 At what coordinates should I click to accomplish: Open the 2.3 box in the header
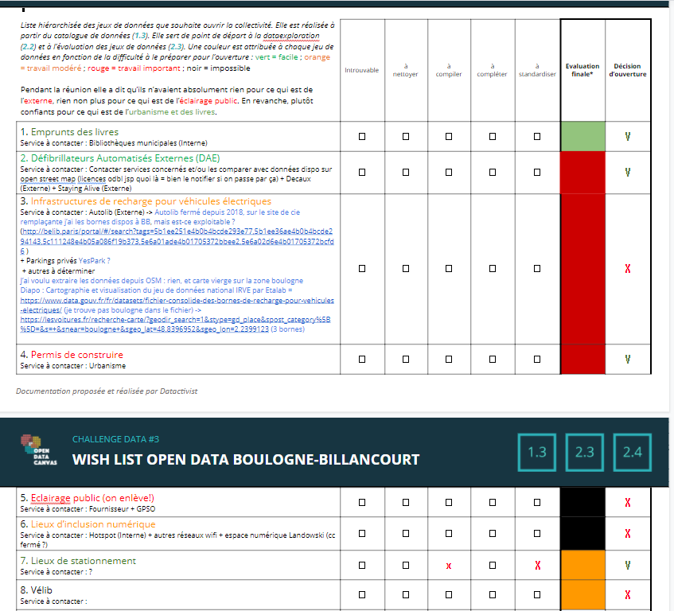click(x=585, y=452)
